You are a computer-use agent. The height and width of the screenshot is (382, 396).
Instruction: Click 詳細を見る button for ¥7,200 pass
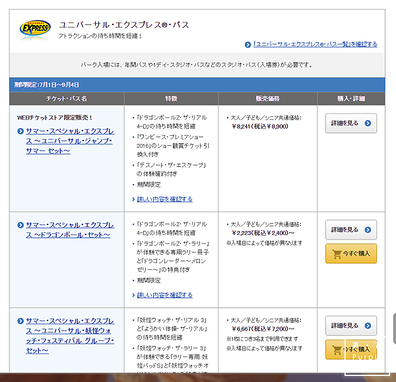click(x=351, y=326)
